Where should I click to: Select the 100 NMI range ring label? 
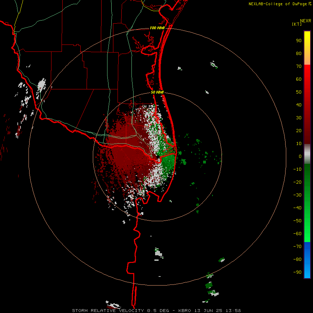(157, 28)
